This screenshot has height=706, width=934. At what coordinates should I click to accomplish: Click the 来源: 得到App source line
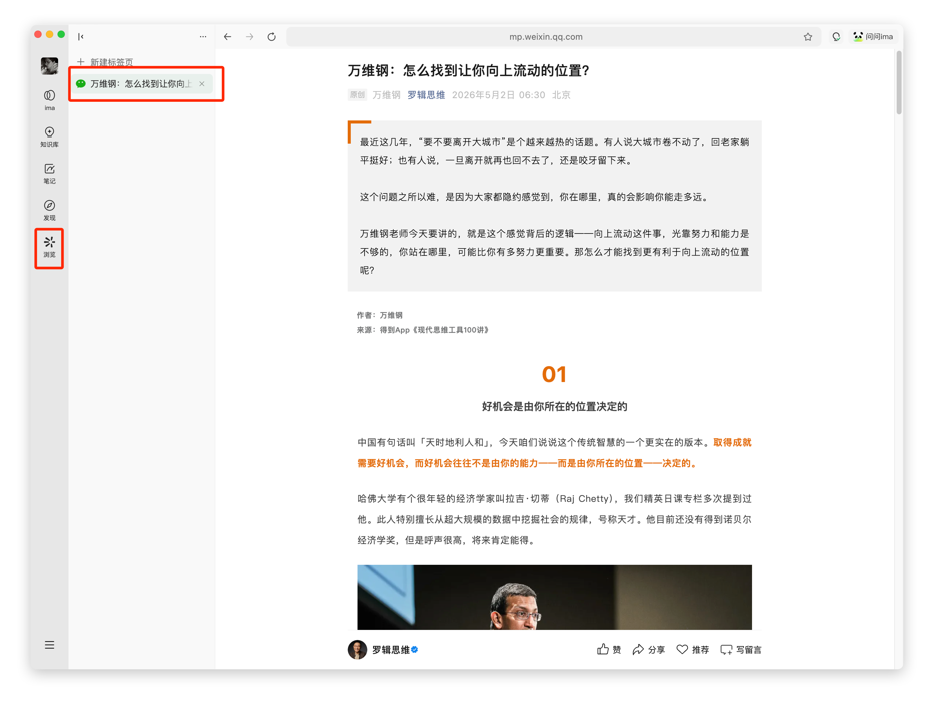point(423,330)
